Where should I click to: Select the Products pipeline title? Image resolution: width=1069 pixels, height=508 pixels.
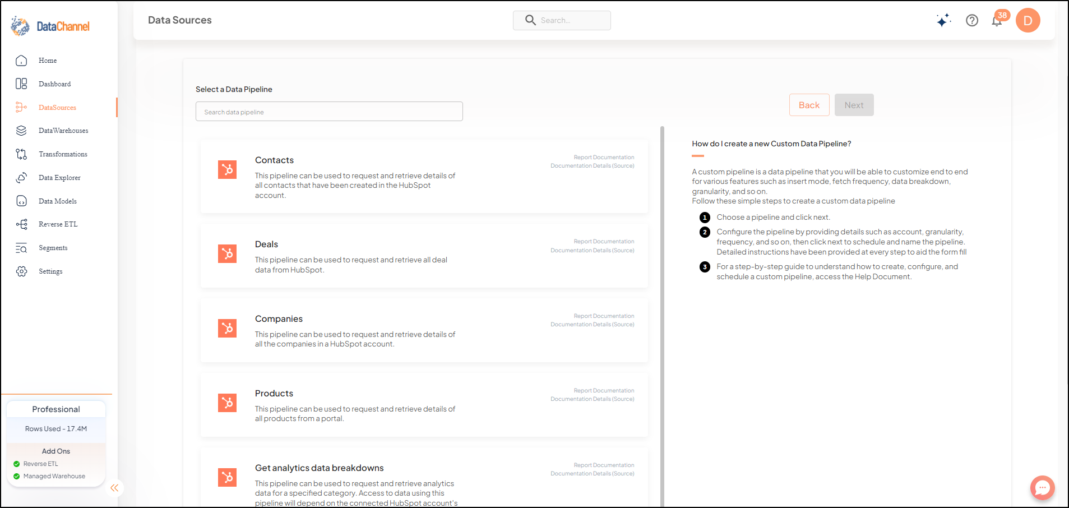274,394
